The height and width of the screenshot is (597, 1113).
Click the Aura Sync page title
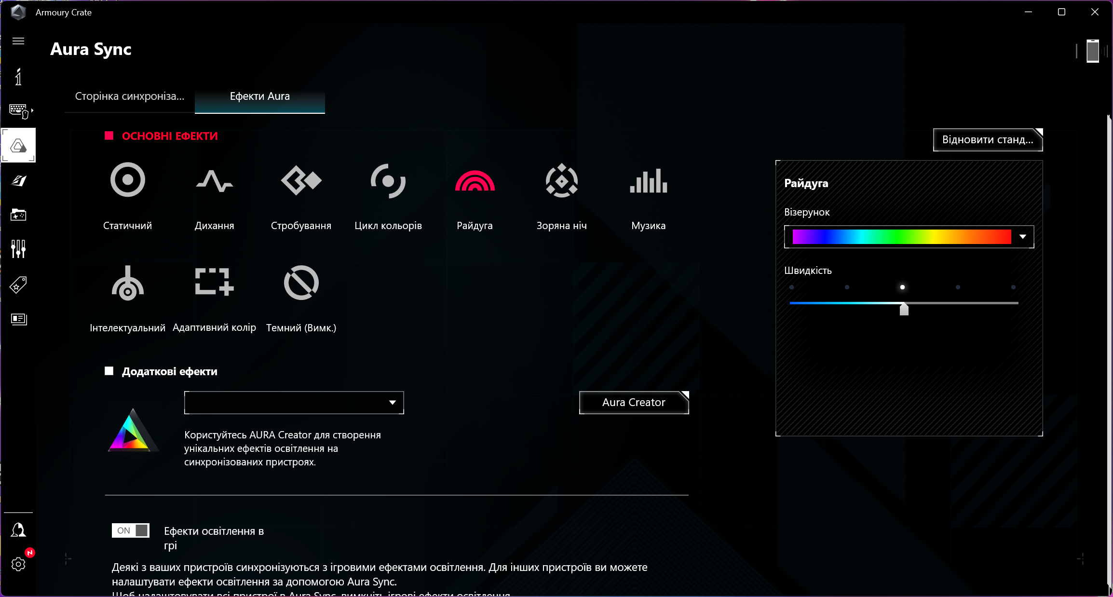[91, 49]
